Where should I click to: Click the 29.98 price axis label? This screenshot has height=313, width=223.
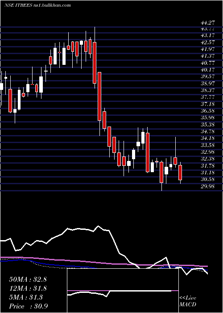[208, 186]
